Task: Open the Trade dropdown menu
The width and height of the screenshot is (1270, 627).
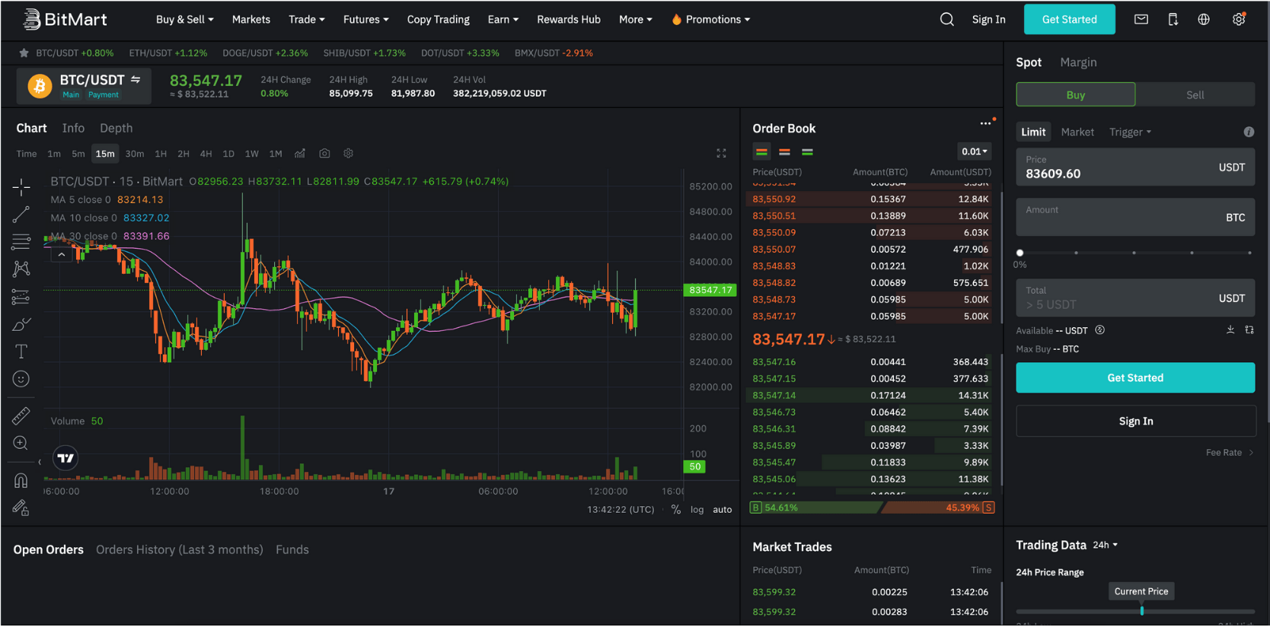Action: click(306, 20)
